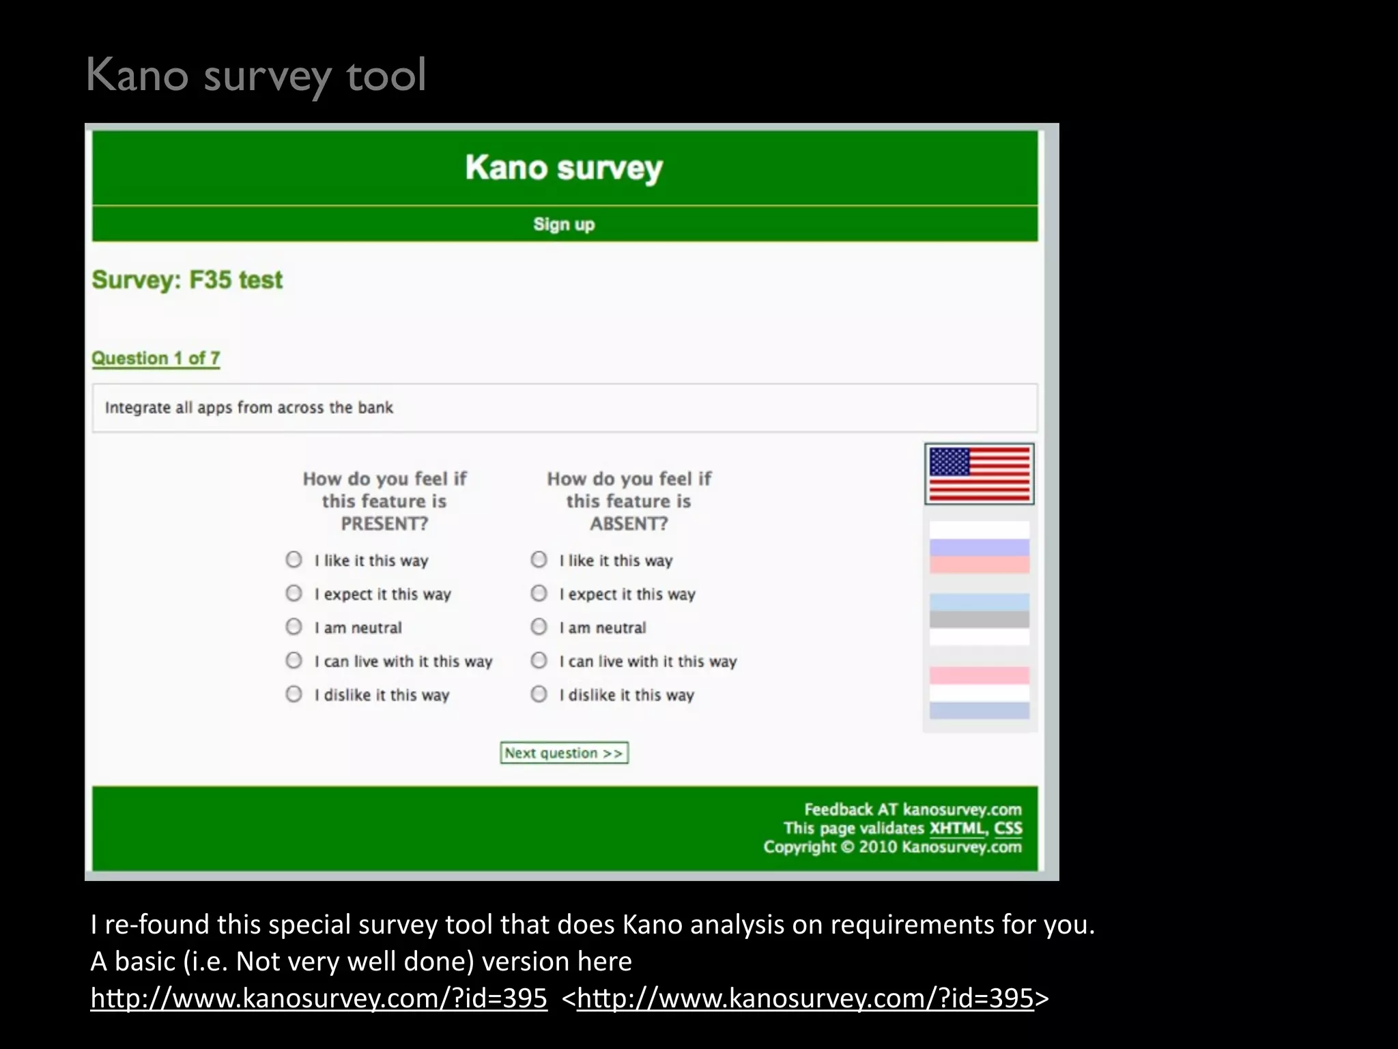Click the ABSENT column question heading

coord(629,501)
